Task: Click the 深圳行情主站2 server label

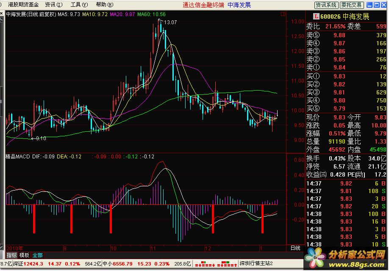Action: (x=256, y=263)
